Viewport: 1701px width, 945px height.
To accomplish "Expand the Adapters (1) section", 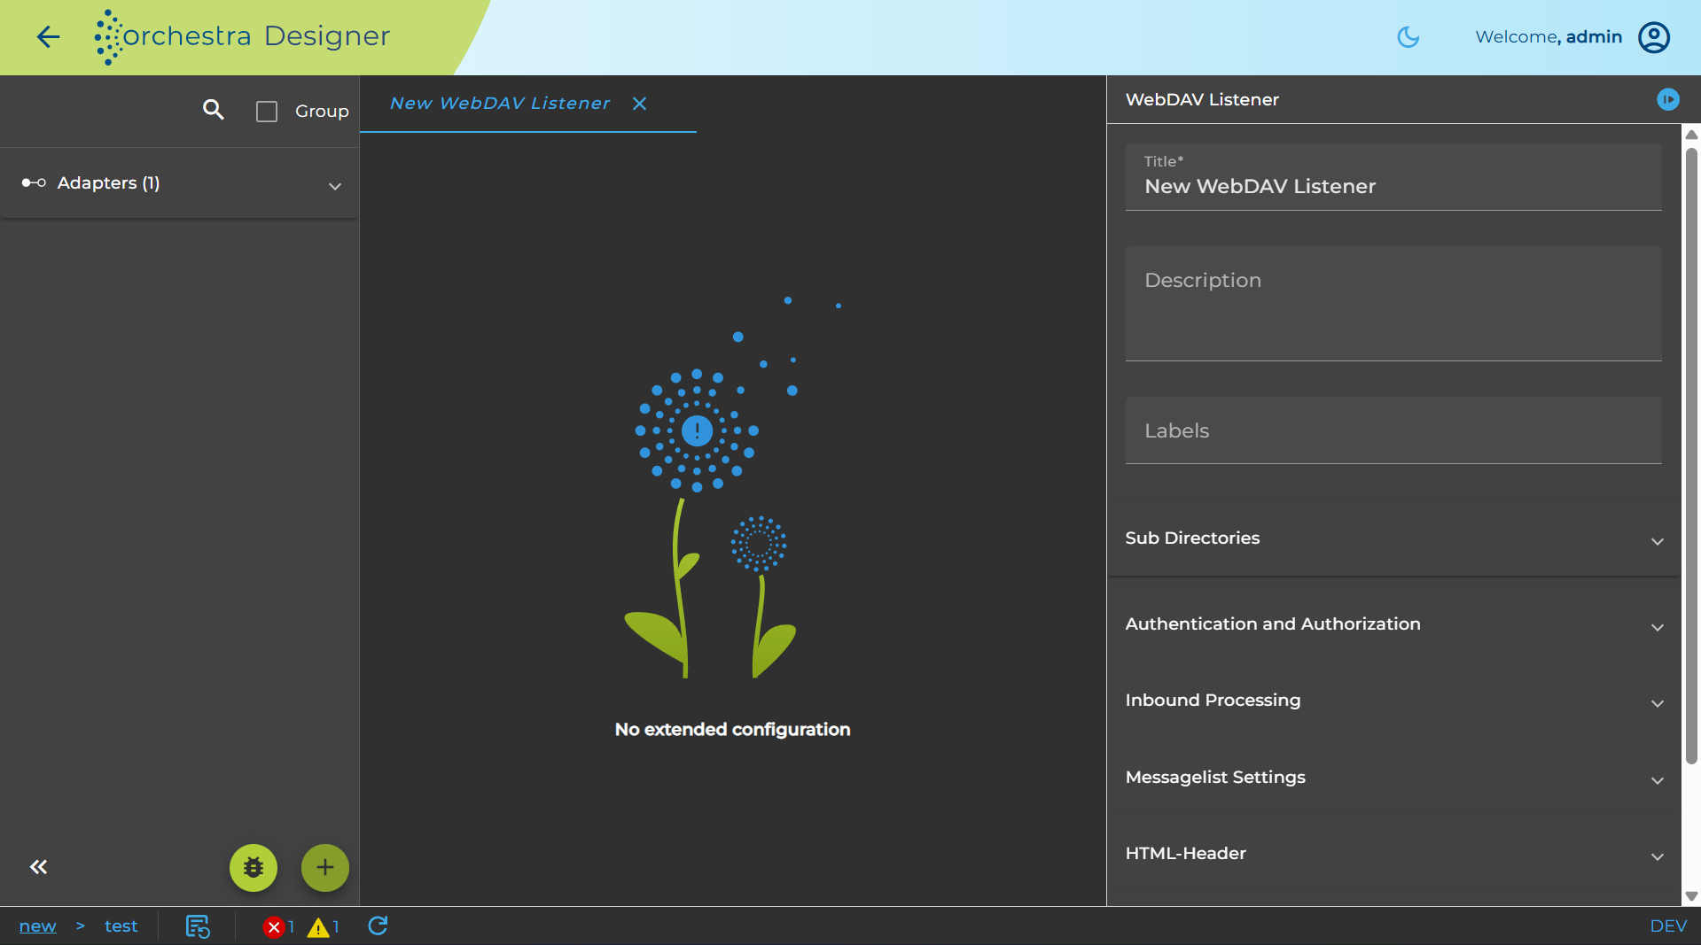I will [x=179, y=183].
